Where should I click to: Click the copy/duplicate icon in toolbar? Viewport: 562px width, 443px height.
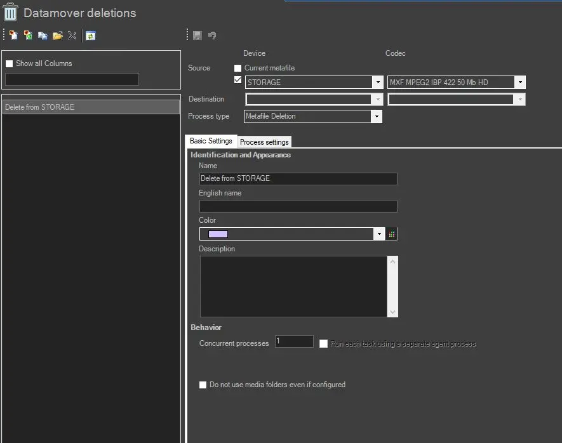tap(43, 36)
